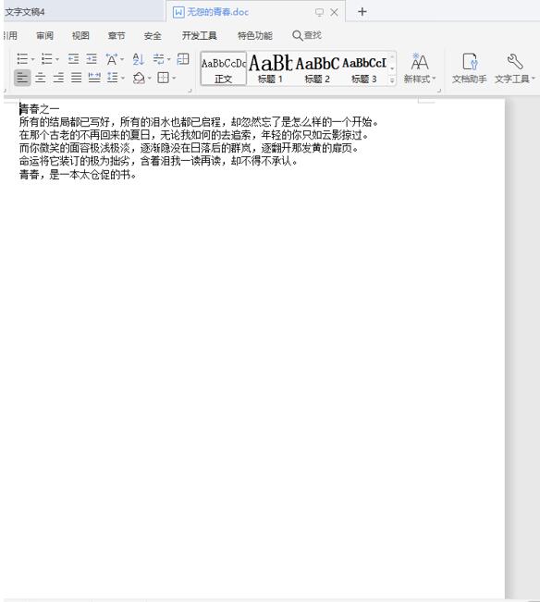Expand the styles gallery list

(x=392, y=80)
